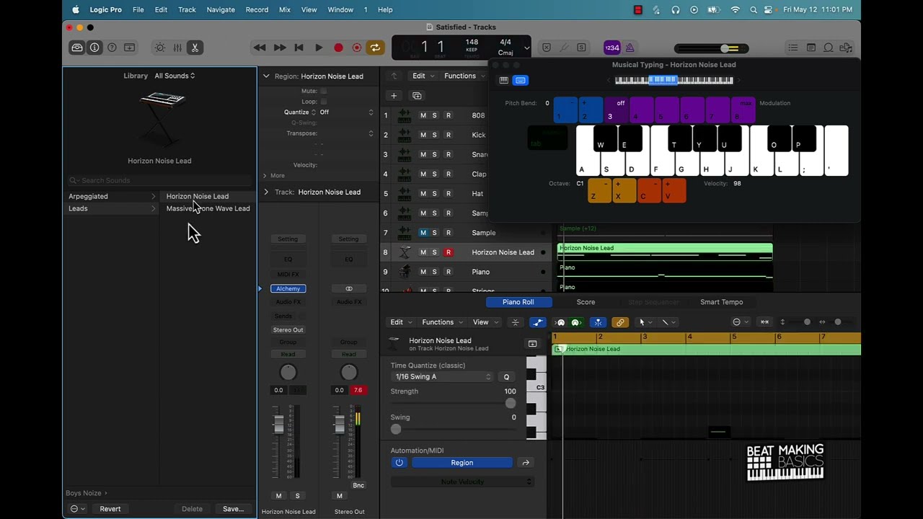The image size is (923, 519).
Task: Mute the Kick track
Action: click(x=423, y=135)
